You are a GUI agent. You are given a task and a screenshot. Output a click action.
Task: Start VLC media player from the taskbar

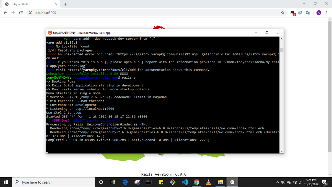tap(208, 182)
